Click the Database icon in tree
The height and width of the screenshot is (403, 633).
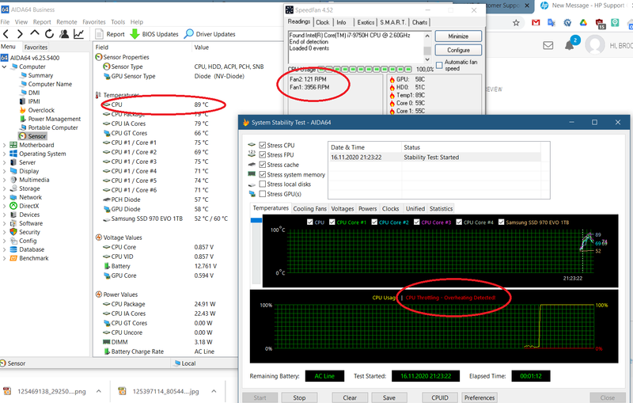click(x=13, y=249)
